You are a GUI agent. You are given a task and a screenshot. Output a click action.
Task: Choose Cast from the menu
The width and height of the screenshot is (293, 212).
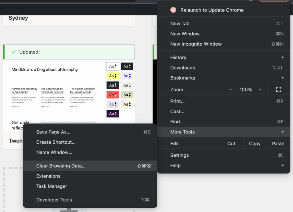[x=177, y=111]
